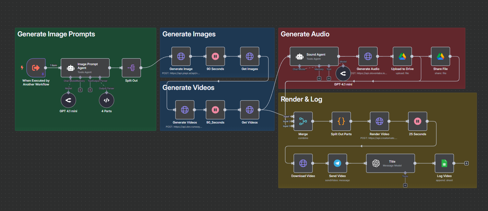This screenshot has height=211, width=488.
Task: Click the 'POST: https://api.dev.runway...' subtitle
Action: pos(185,127)
